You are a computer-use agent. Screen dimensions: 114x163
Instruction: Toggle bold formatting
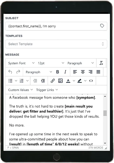57,72
